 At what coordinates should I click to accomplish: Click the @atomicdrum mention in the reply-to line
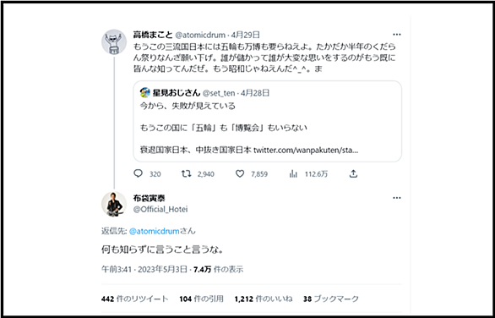(154, 231)
